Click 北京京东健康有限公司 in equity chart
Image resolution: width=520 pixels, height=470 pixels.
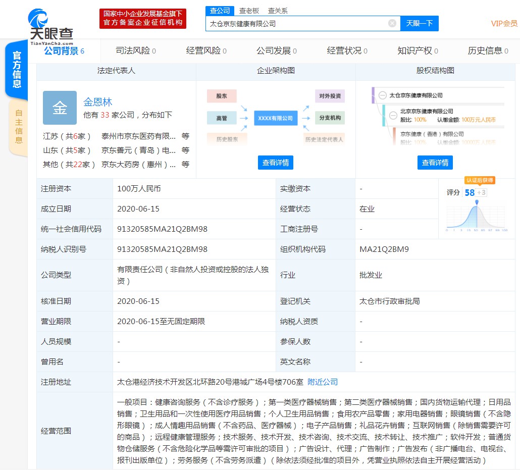click(427, 111)
